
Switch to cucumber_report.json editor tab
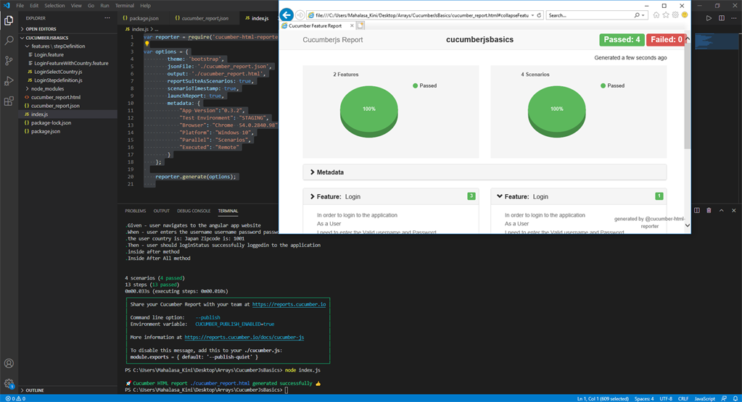[205, 18]
